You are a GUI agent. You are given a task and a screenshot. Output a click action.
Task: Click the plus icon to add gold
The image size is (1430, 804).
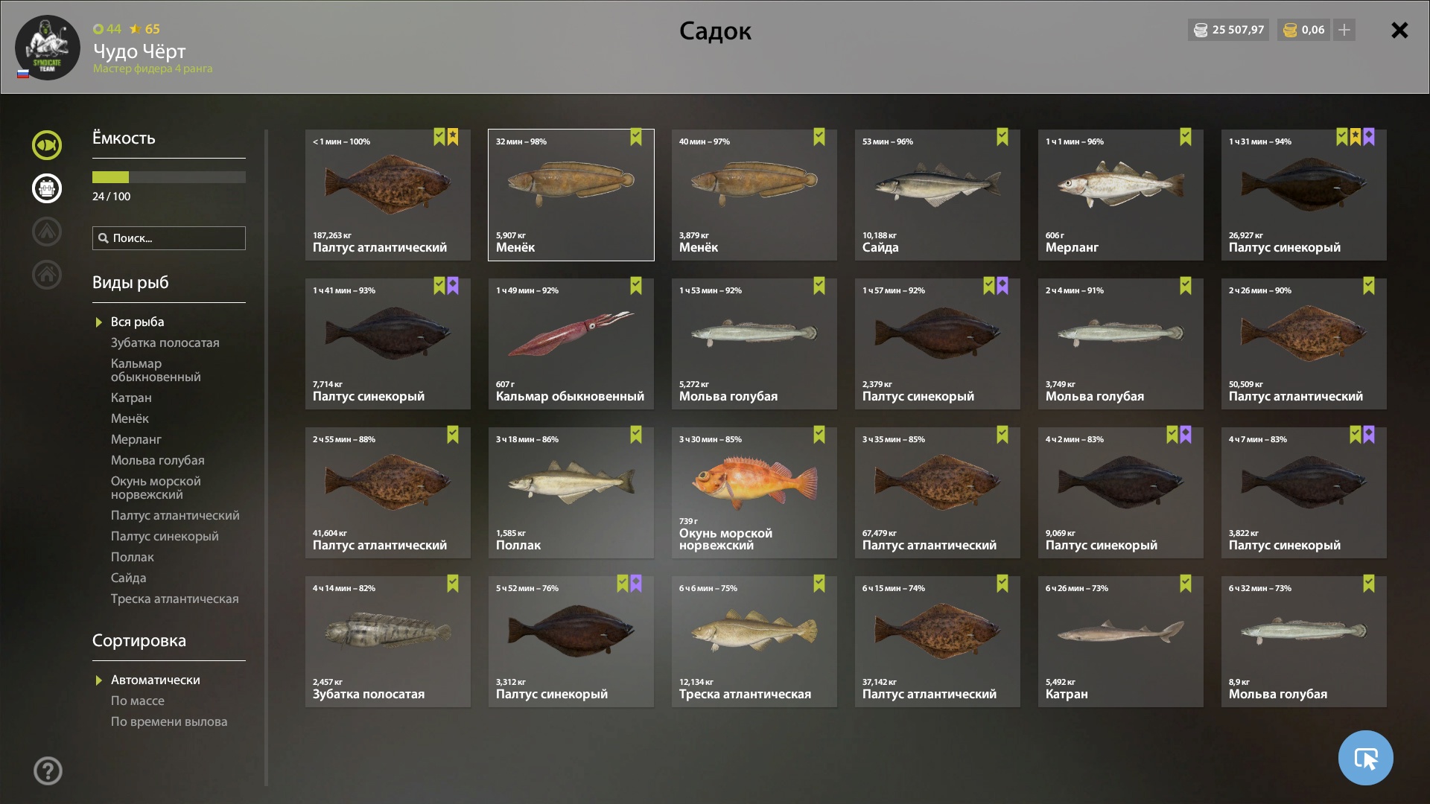click(x=1344, y=30)
